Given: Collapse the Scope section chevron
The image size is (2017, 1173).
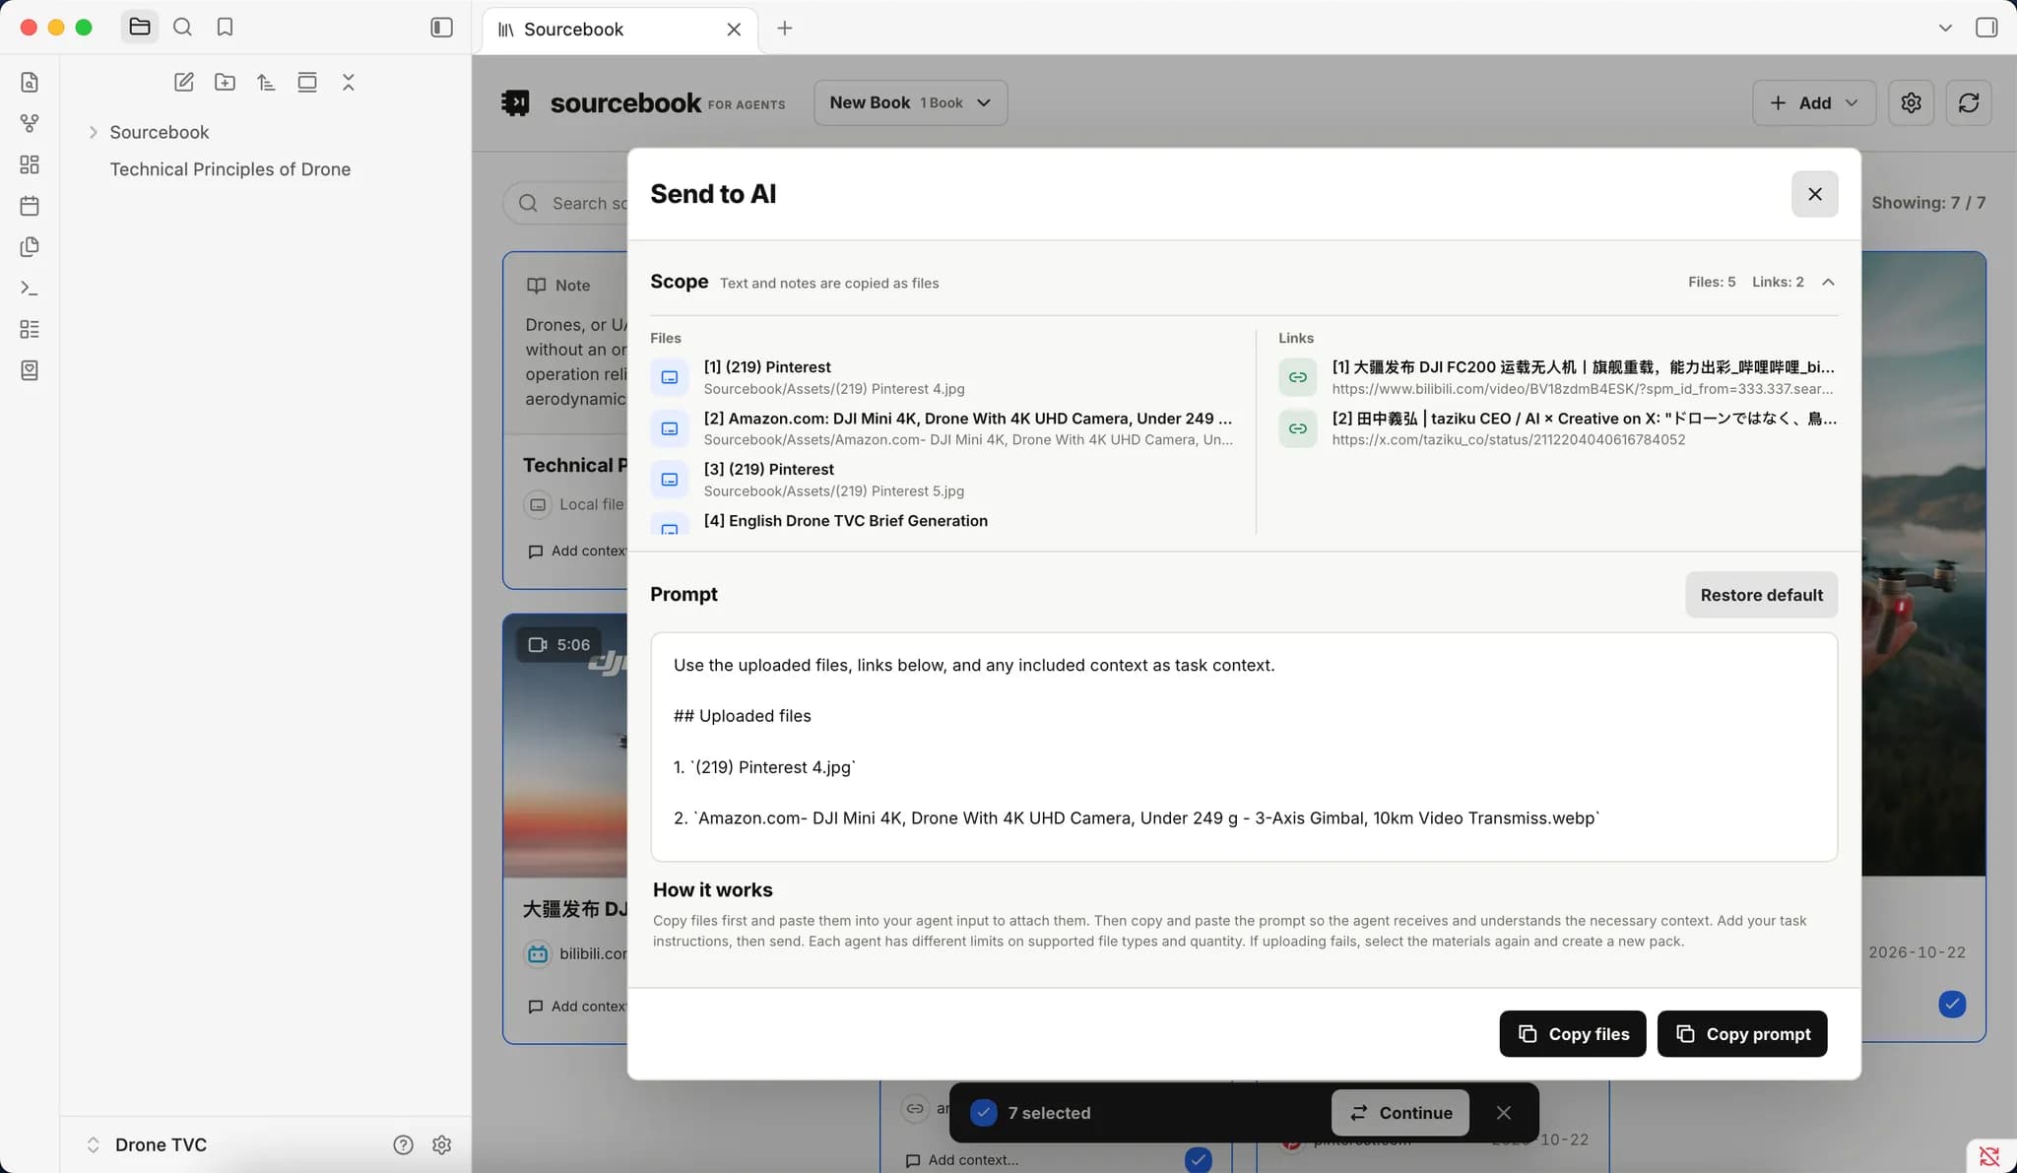Looking at the screenshot, I should (x=1828, y=282).
